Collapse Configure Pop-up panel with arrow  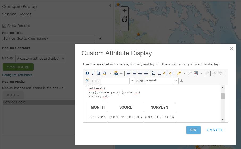(110, 6)
